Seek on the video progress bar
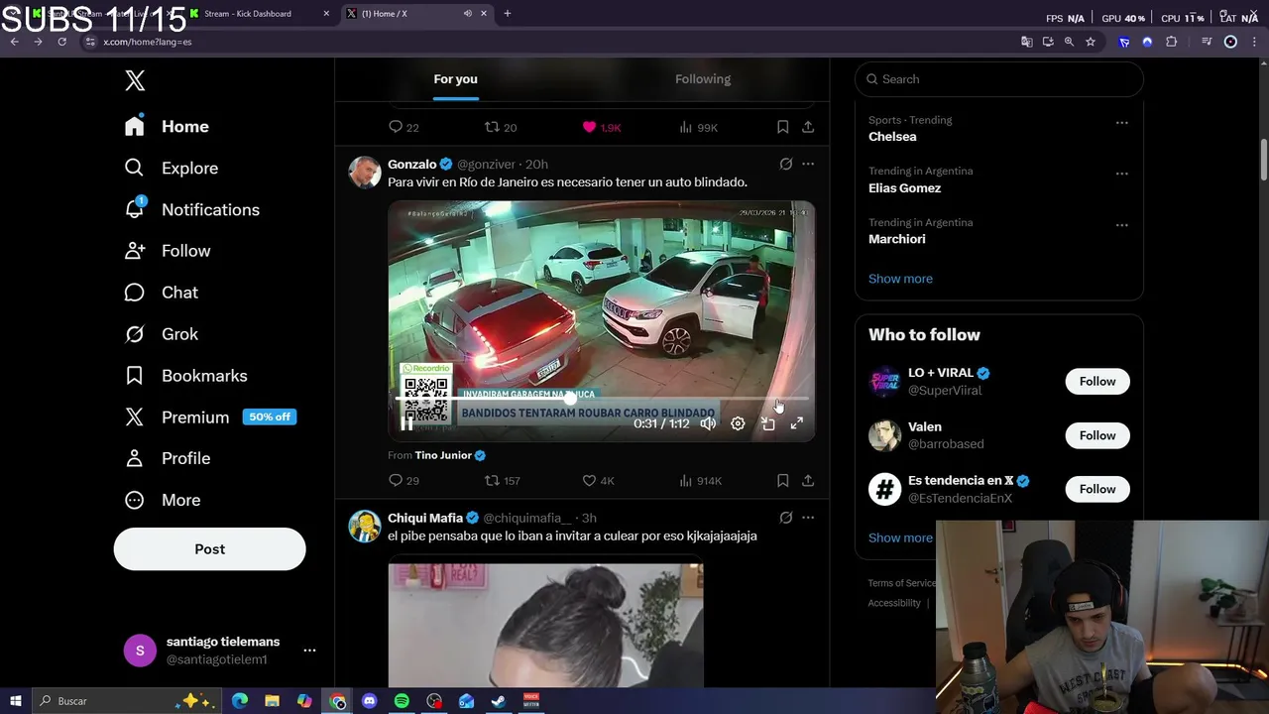The height and width of the screenshot is (714, 1269). coord(601,399)
